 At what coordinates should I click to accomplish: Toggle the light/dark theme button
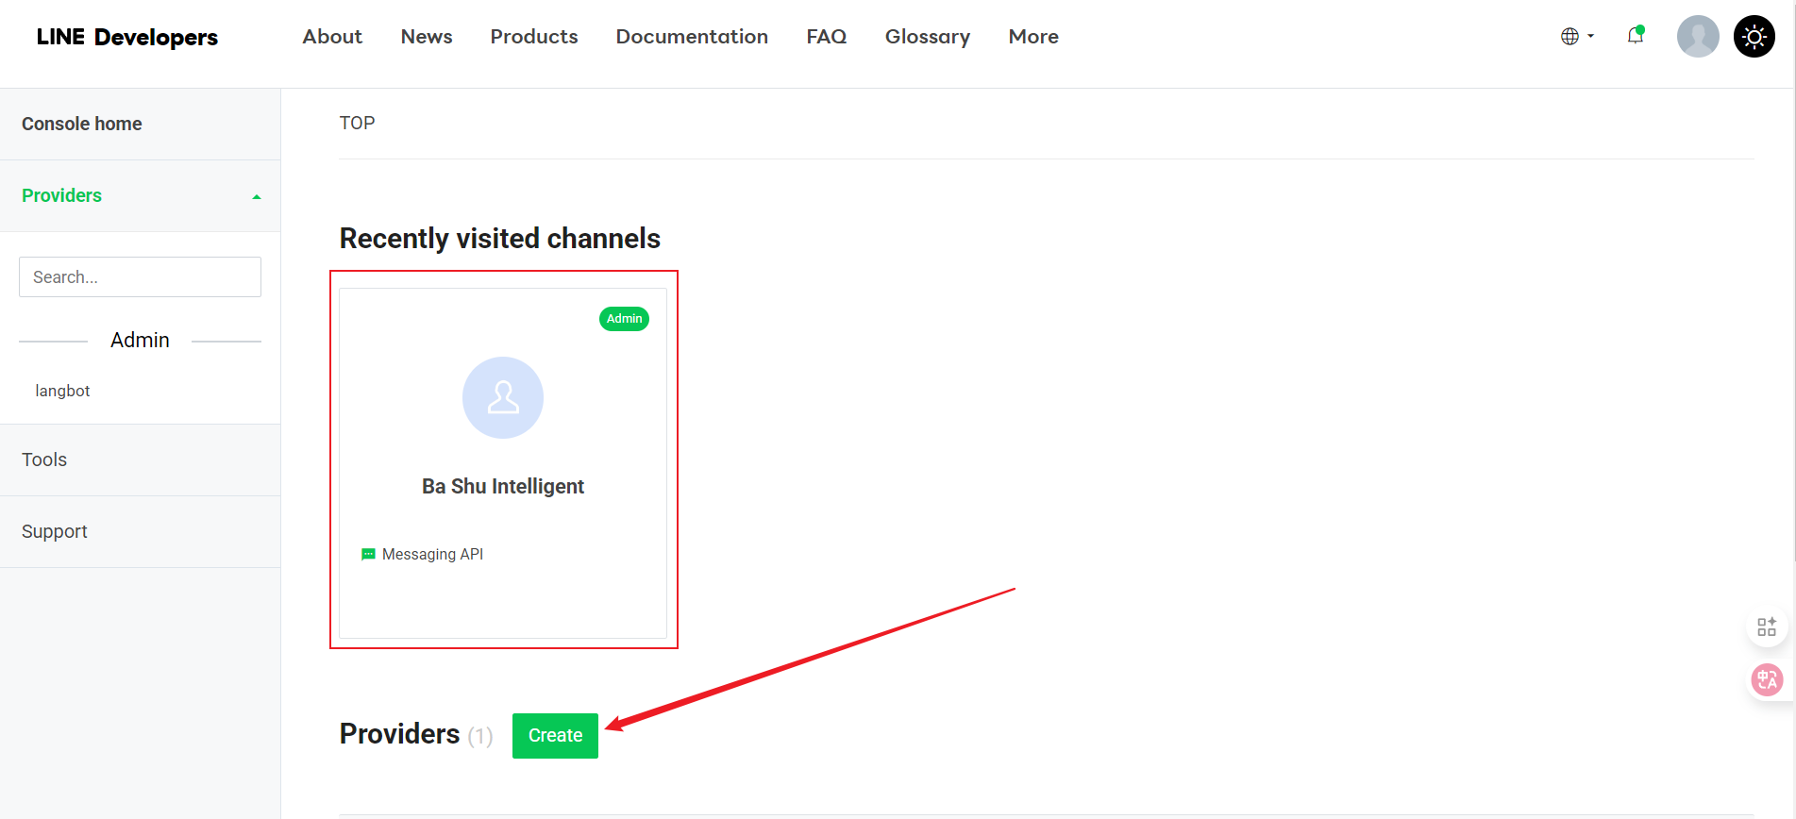[1754, 37]
